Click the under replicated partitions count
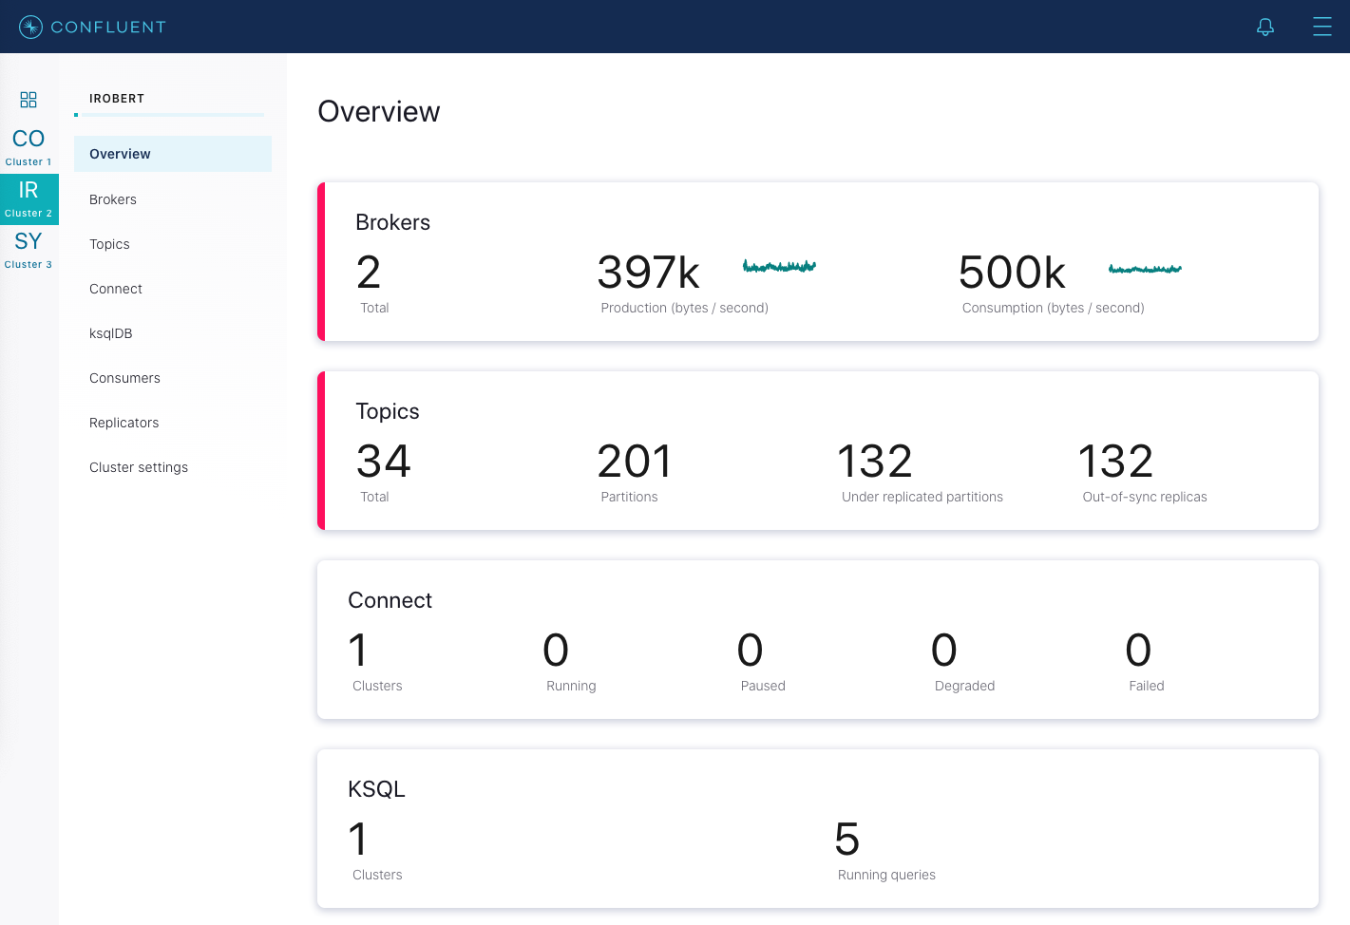This screenshot has height=925, width=1350. (x=874, y=462)
